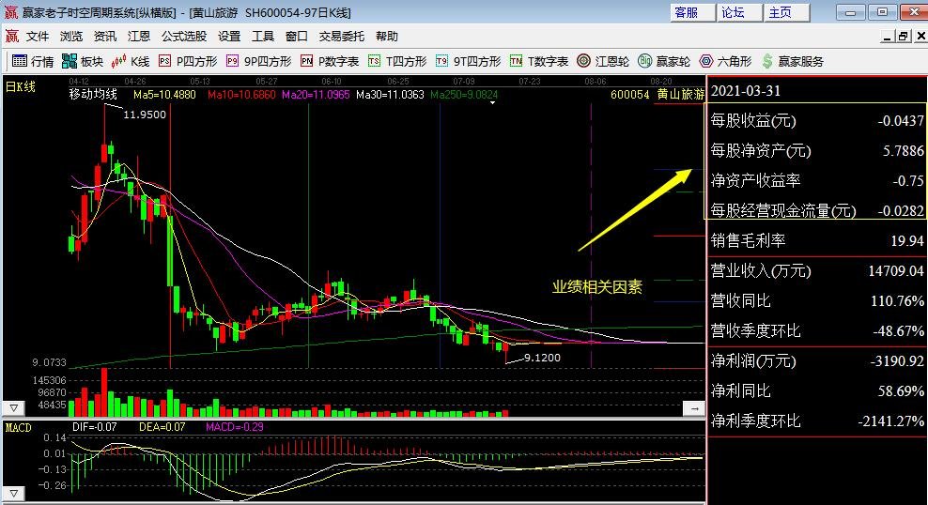Open the 六角形 hexagon tool

click(x=726, y=61)
